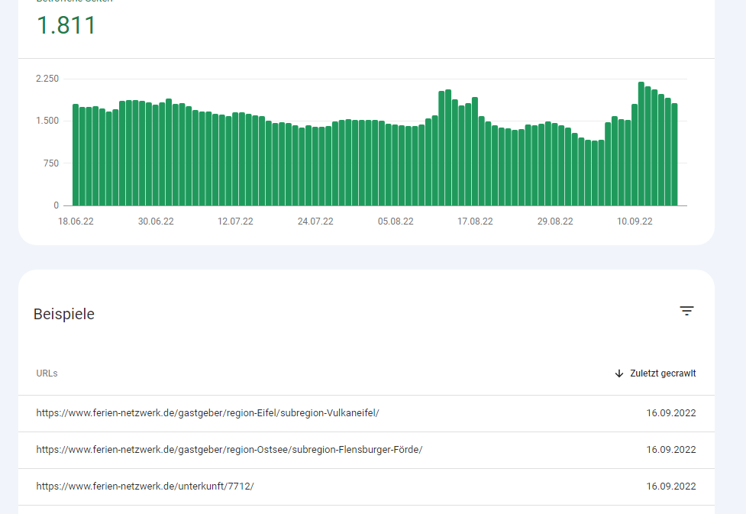Select the tallest bar in the chart
The height and width of the screenshot is (514, 746).
click(x=641, y=144)
